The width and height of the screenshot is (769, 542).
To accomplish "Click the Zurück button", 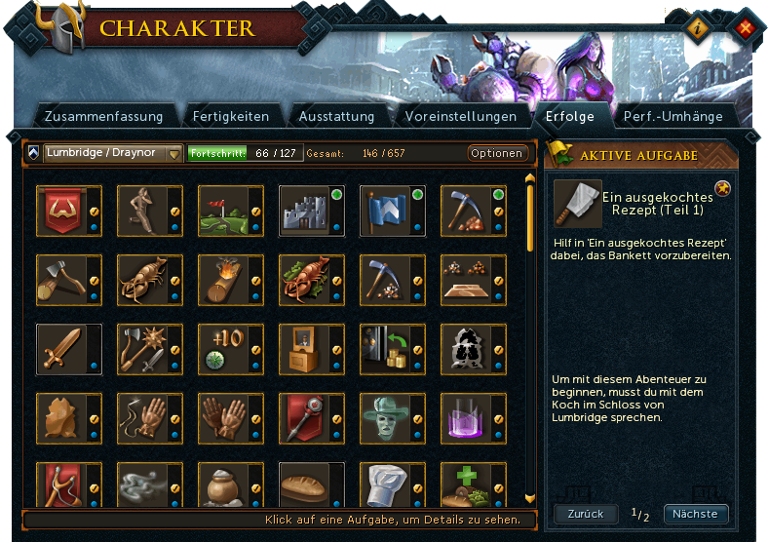I will click(586, 514).
